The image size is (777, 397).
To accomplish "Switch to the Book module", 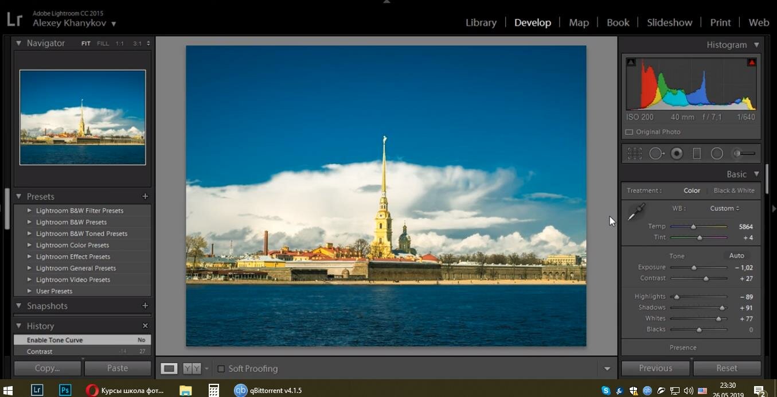I will (x=618, y=22).
